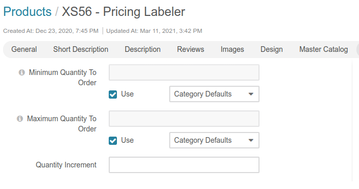
Task: Switch to the General tab
Action: pos(24,49)
